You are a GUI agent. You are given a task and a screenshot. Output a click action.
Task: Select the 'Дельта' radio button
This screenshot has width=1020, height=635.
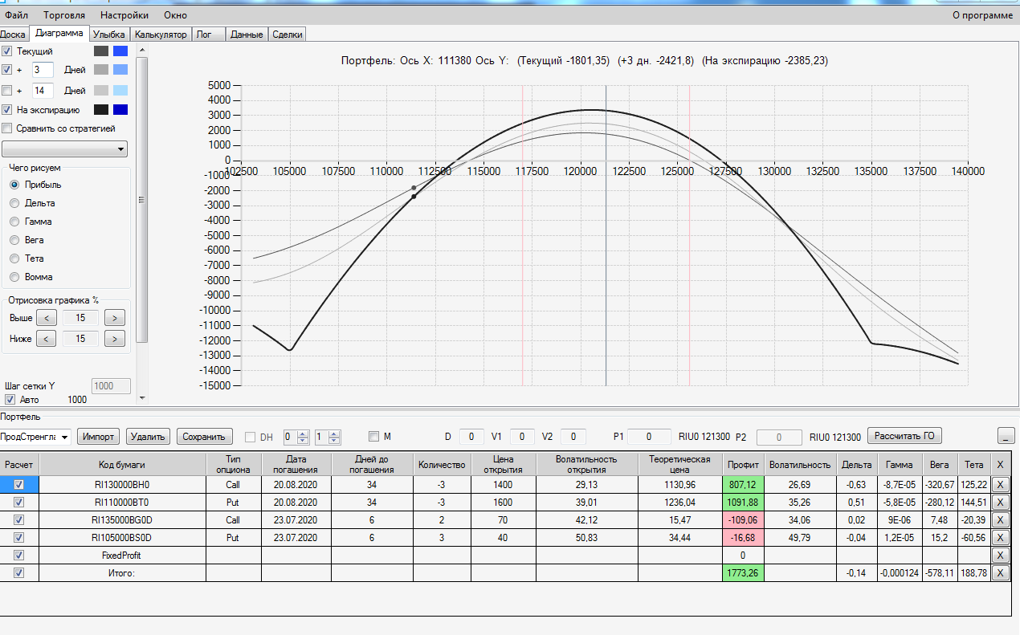14,203
